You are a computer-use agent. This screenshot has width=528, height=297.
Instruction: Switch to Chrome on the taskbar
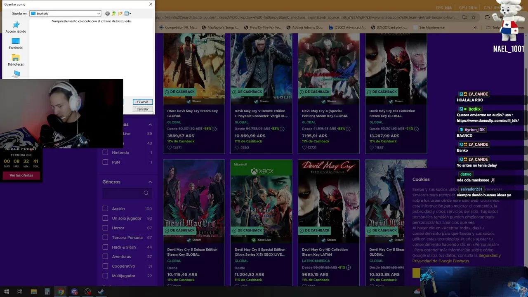coord(61,292)
